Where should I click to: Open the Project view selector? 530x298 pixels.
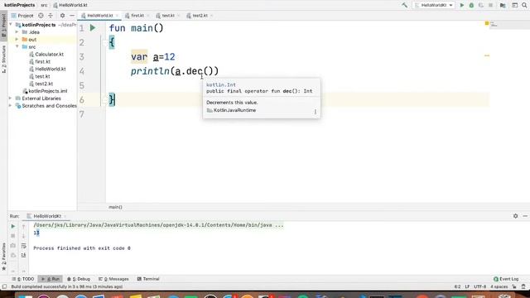(22, 16)
